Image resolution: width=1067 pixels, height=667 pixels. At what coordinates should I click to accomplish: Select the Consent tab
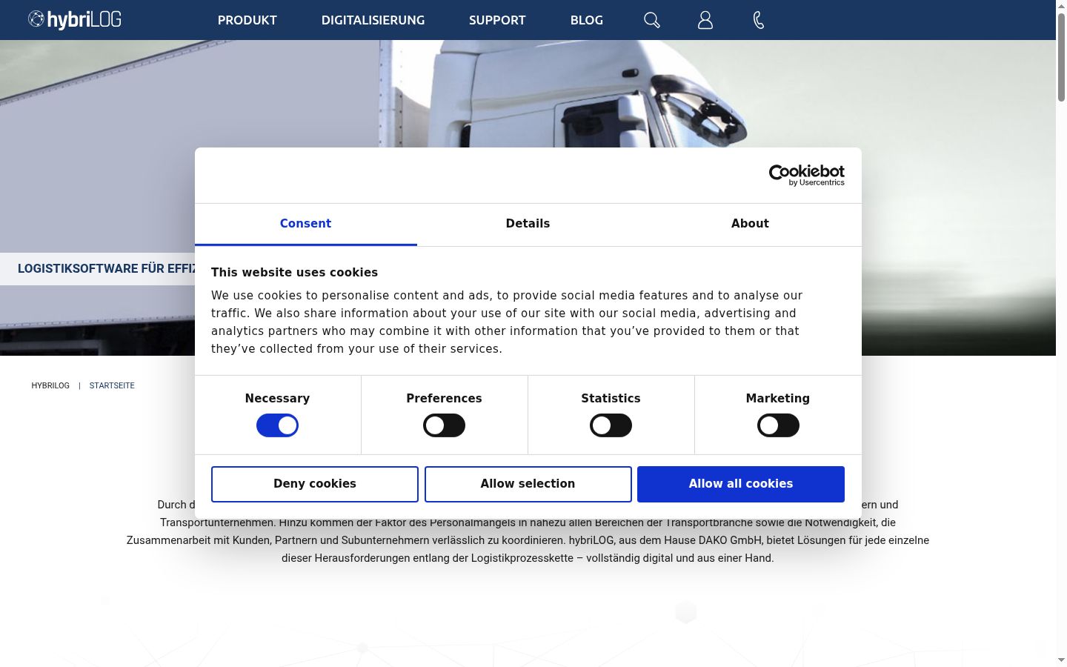pos(305,224)
